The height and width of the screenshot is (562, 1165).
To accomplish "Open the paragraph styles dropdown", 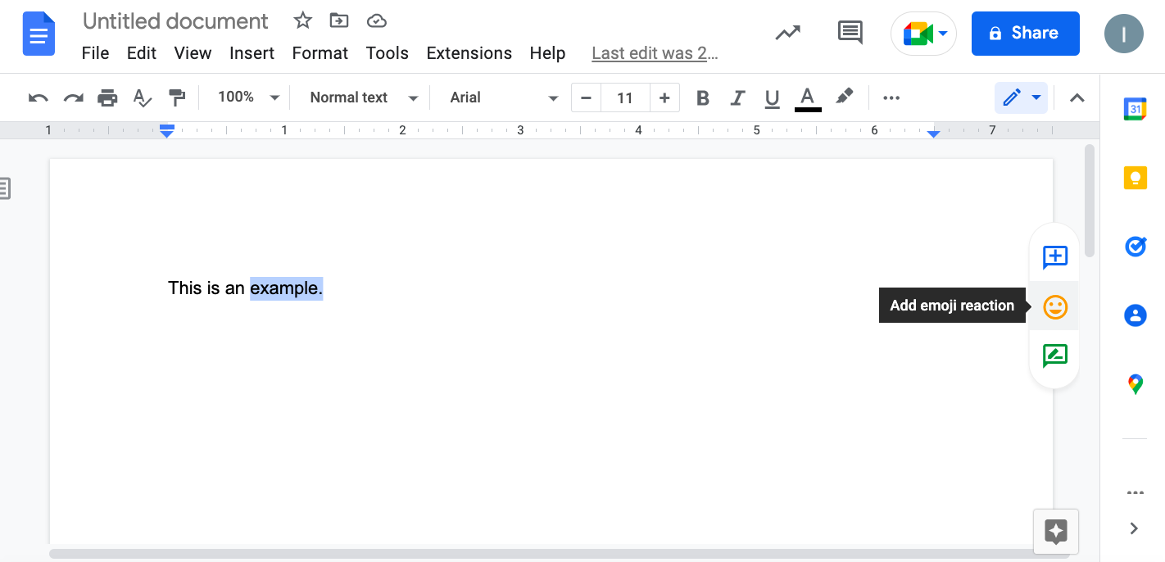I will [360, 97].
